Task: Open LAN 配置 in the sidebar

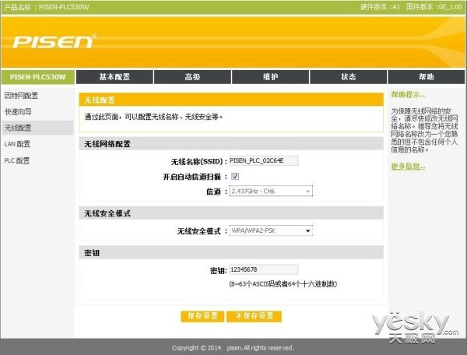Action: pyautogui.click(x=17, y=144)
